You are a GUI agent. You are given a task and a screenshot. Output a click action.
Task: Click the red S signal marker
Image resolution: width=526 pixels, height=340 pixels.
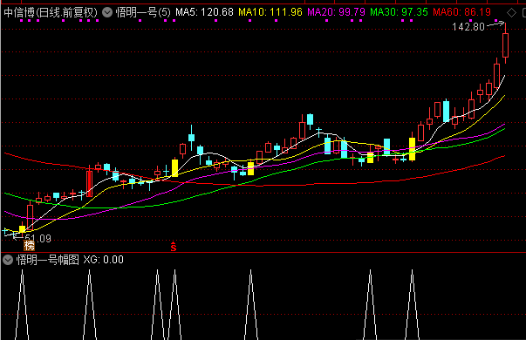pos(174,247)
